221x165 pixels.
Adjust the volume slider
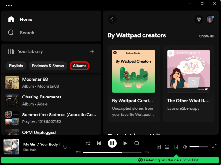coord(199,147)
